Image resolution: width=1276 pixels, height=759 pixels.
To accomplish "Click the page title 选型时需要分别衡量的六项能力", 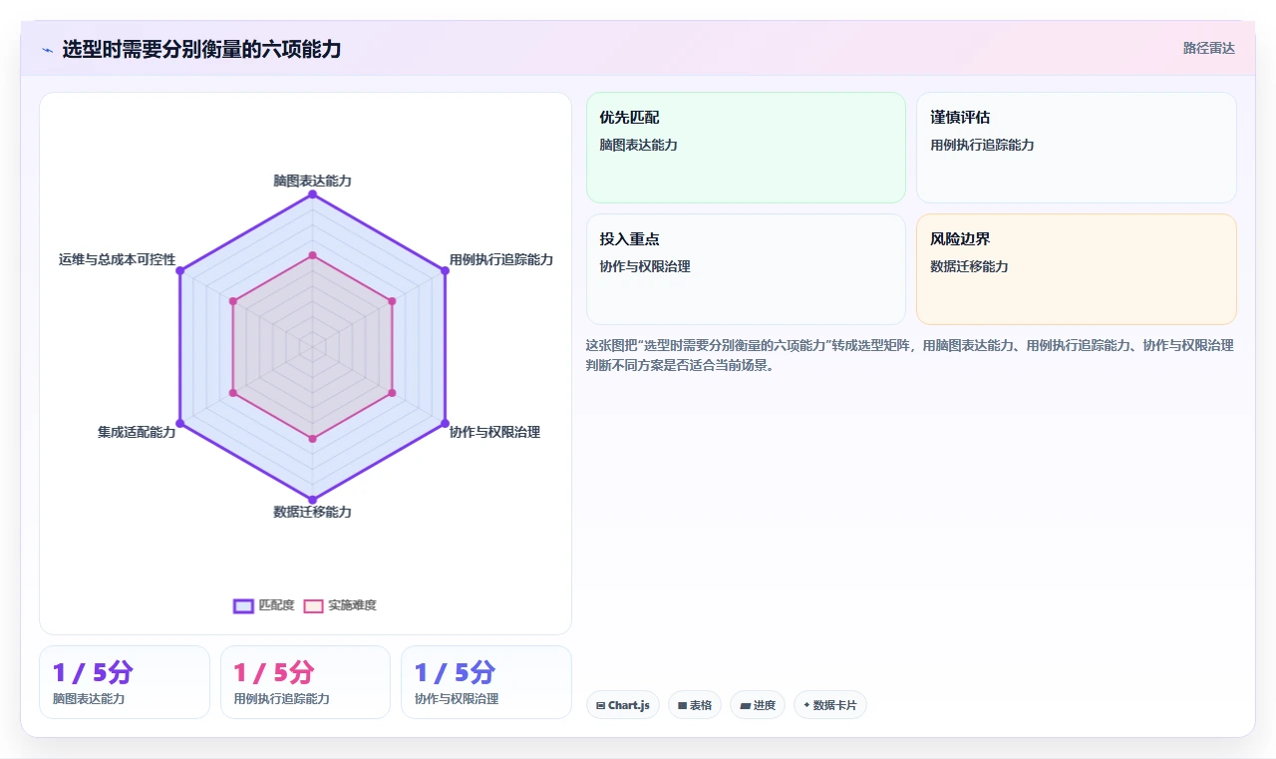I will tap(201, 49).
